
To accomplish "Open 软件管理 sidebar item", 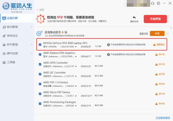I will [17, 45].
